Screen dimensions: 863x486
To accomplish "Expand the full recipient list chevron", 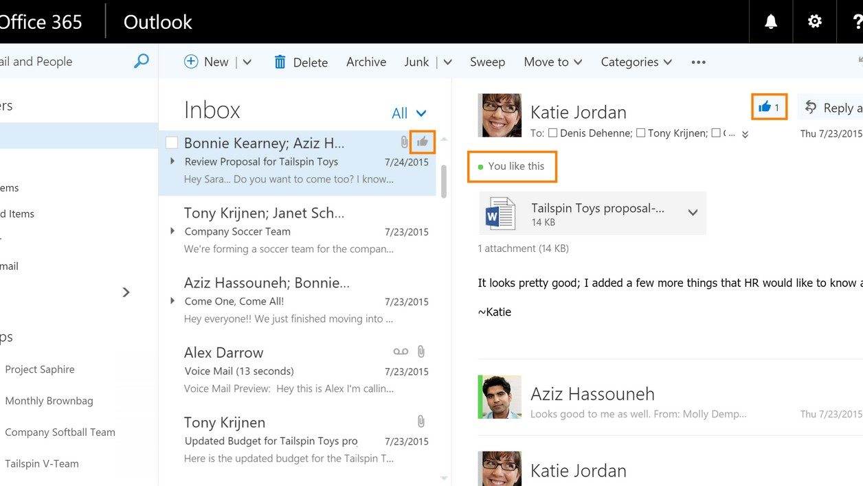I will (x=745, y=135).
